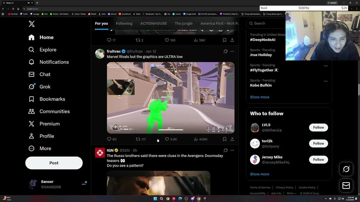Image resolution: width=360 pixels, height=202 pixels.
Task: Reload the page in the browser
Action: point(13,9)
